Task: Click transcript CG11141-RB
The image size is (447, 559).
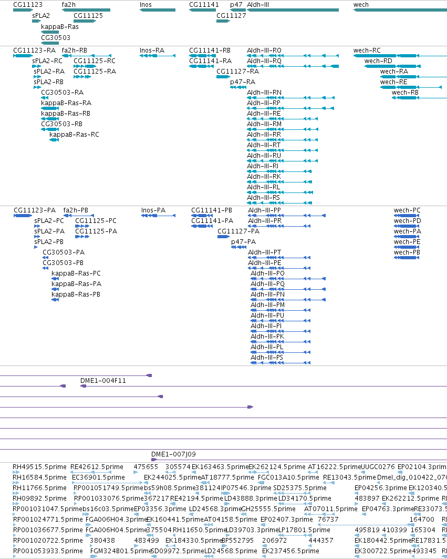Action: (x=210, y=50)
